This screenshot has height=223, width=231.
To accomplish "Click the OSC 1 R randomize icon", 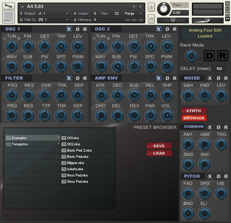I will pyautogui.click(x=85, y=29).
